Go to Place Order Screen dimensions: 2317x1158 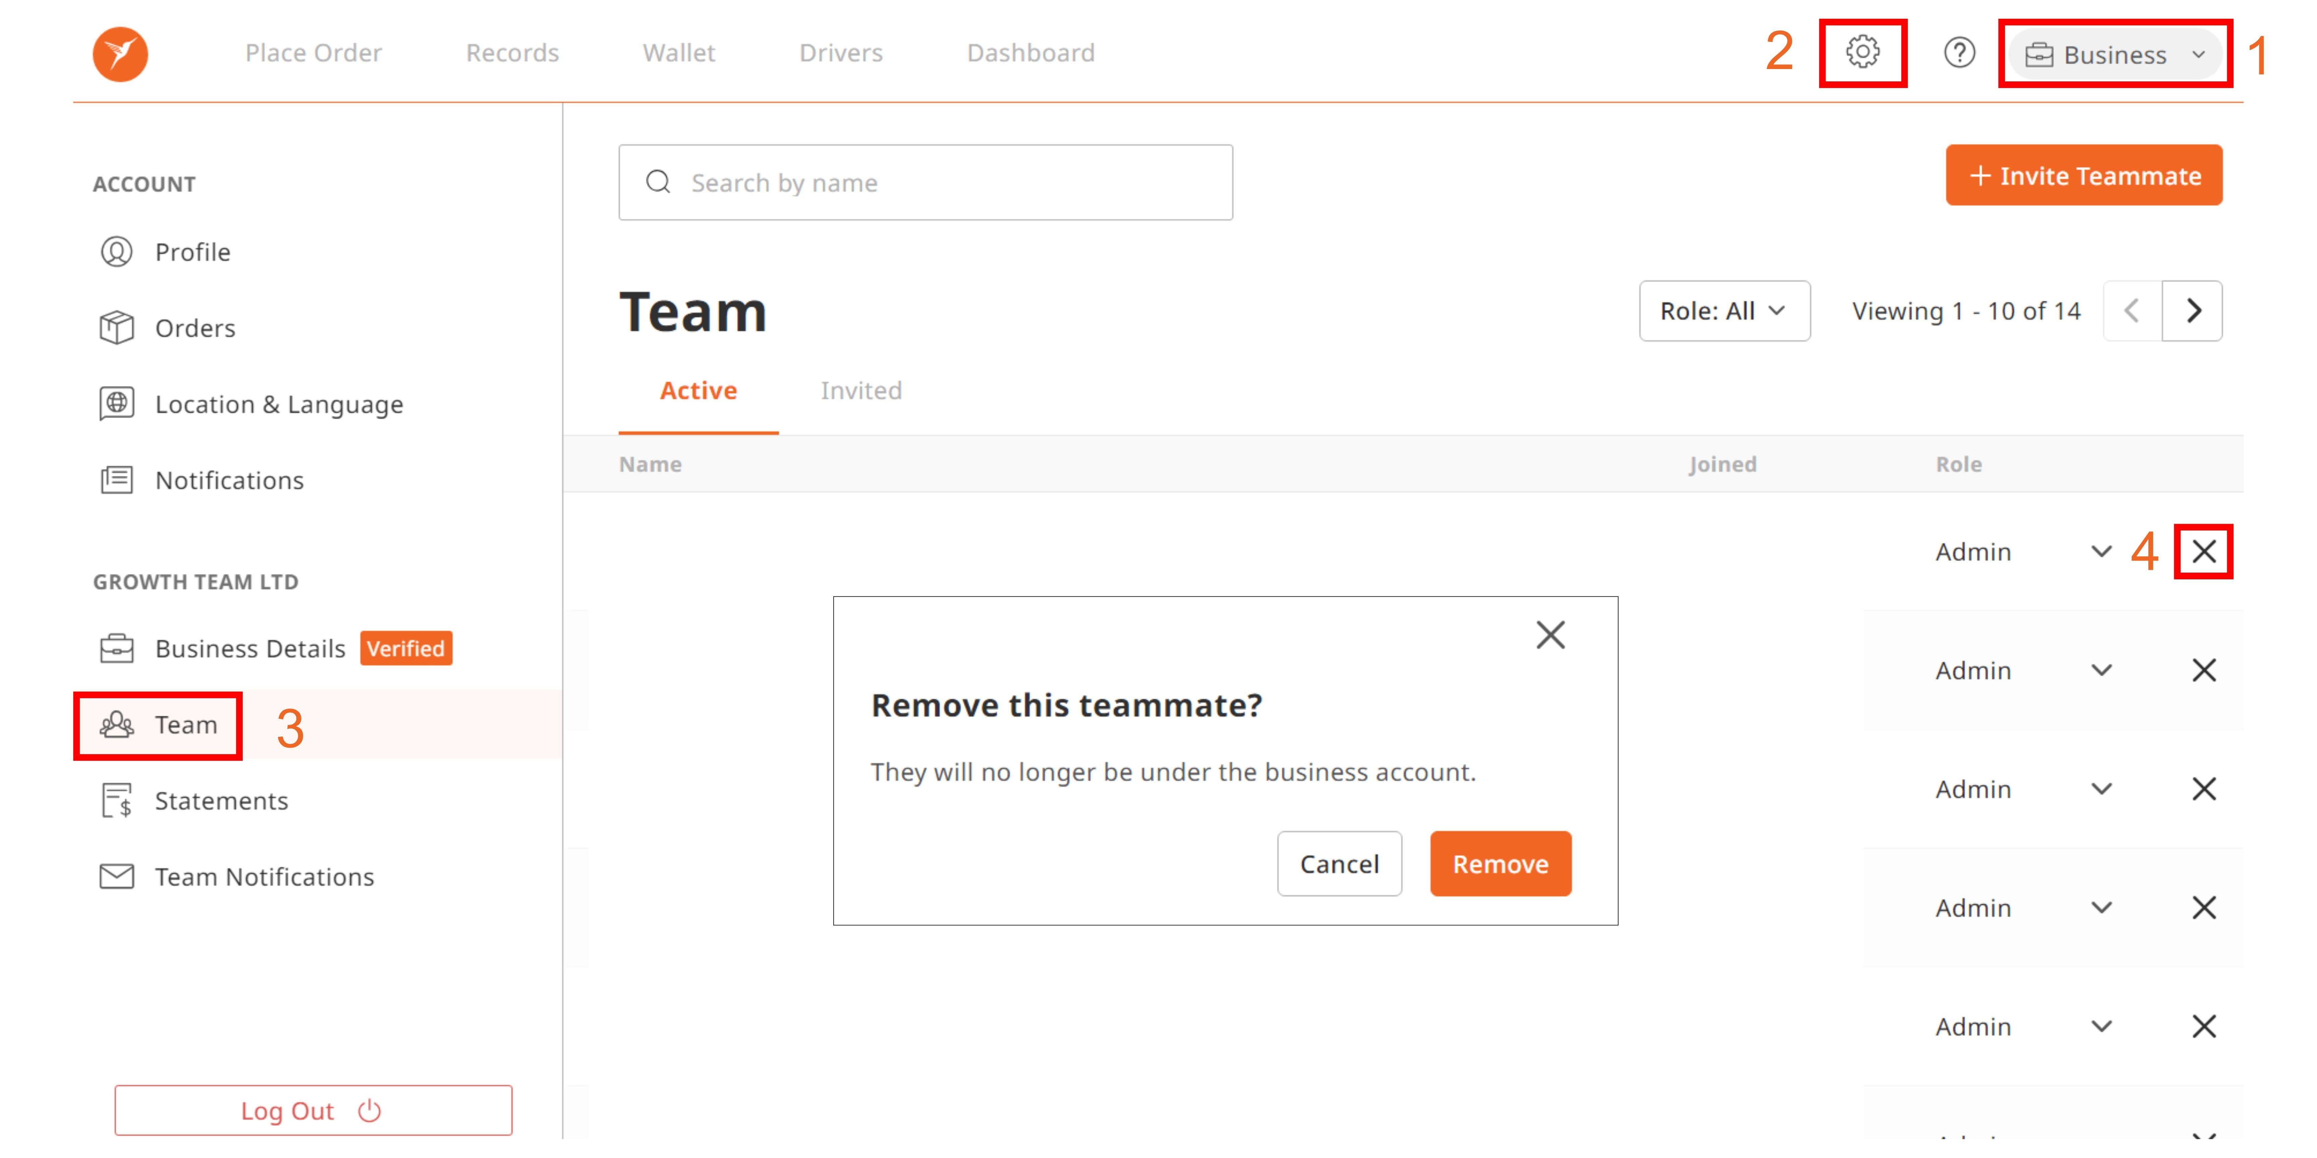pos(313,53)
